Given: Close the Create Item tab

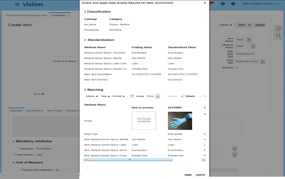Looking at the screenshot, I should coord(68,16).
